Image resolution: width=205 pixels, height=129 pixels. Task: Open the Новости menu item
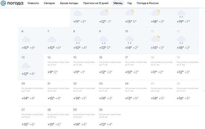tap(33, 3)
